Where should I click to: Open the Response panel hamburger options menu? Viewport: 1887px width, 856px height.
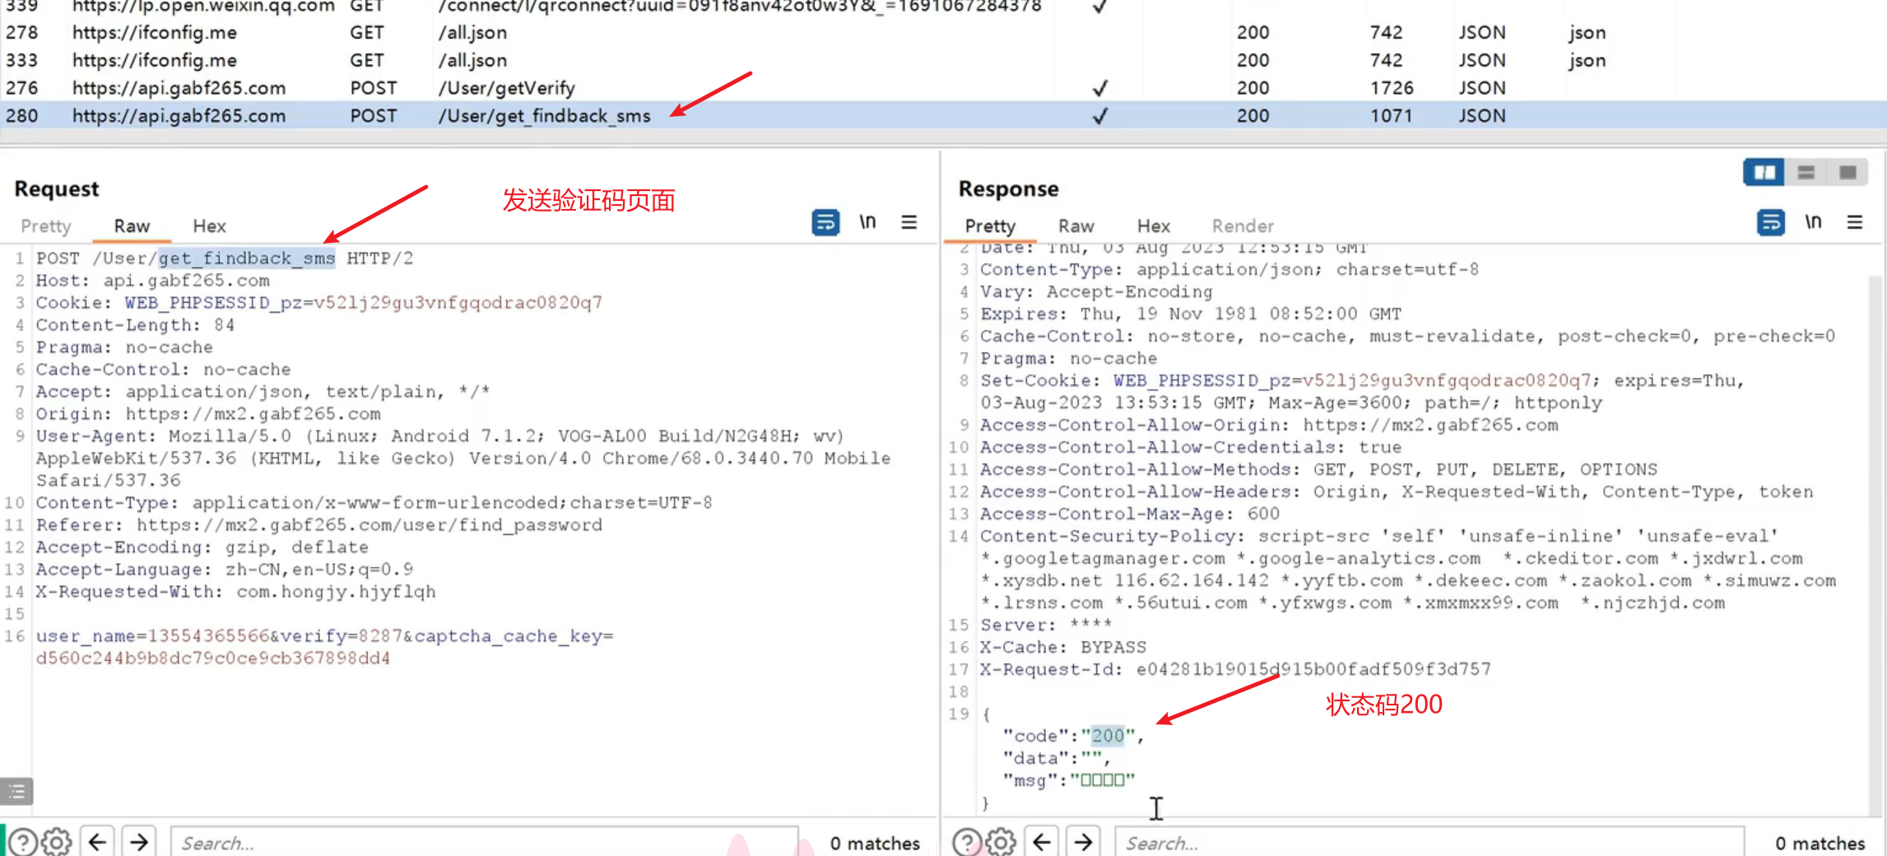pos(1854,222)
